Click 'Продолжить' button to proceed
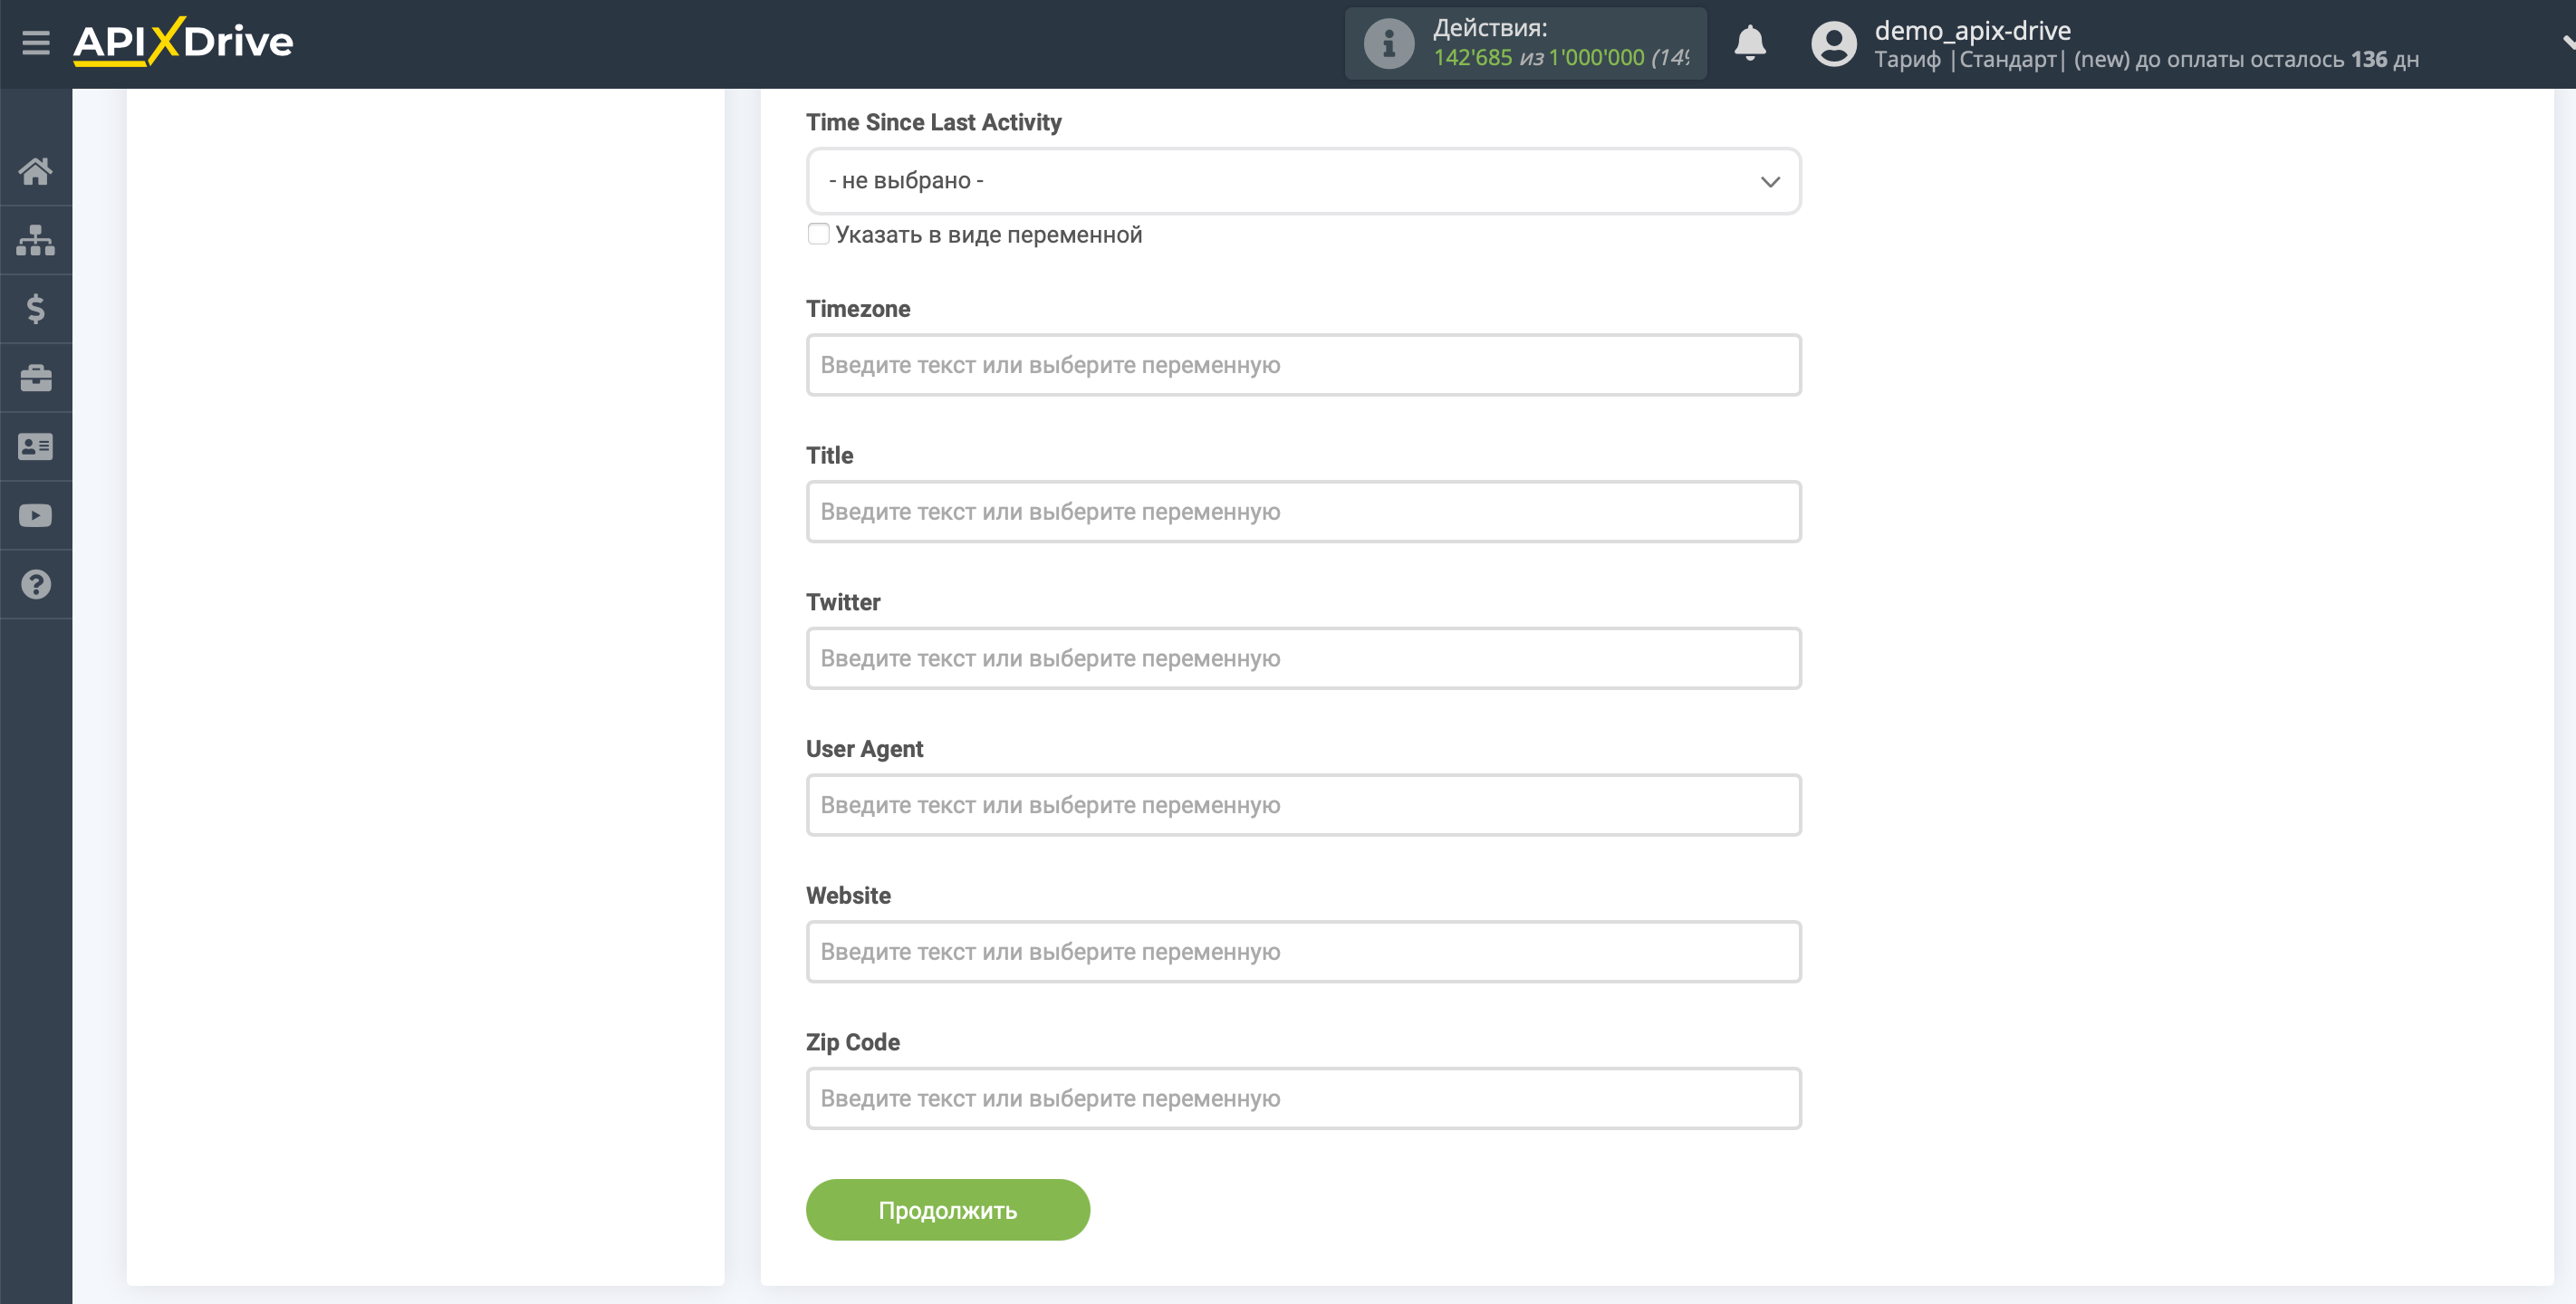The width and height of the screenshot is (2576, 1304). (x=948, y=1209)
